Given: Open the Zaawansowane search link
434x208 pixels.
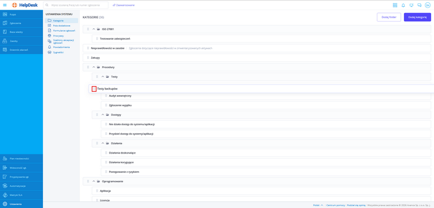Looking at the screenshot, I should (124, 5).
